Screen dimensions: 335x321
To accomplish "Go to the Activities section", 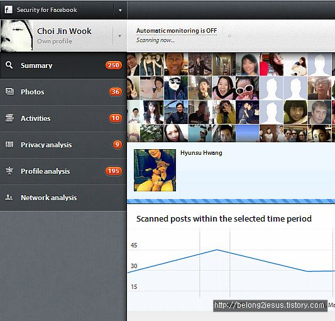I will pos(63,118).
